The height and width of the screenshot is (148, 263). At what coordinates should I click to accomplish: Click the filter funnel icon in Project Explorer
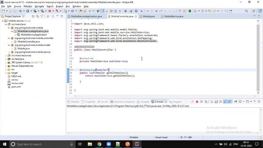(x=42, y=16)
